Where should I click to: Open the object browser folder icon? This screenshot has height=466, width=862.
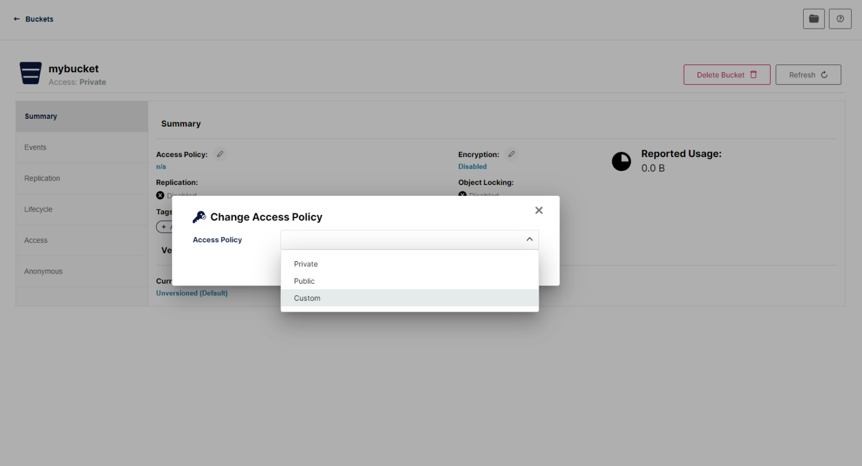click(813, 19)
